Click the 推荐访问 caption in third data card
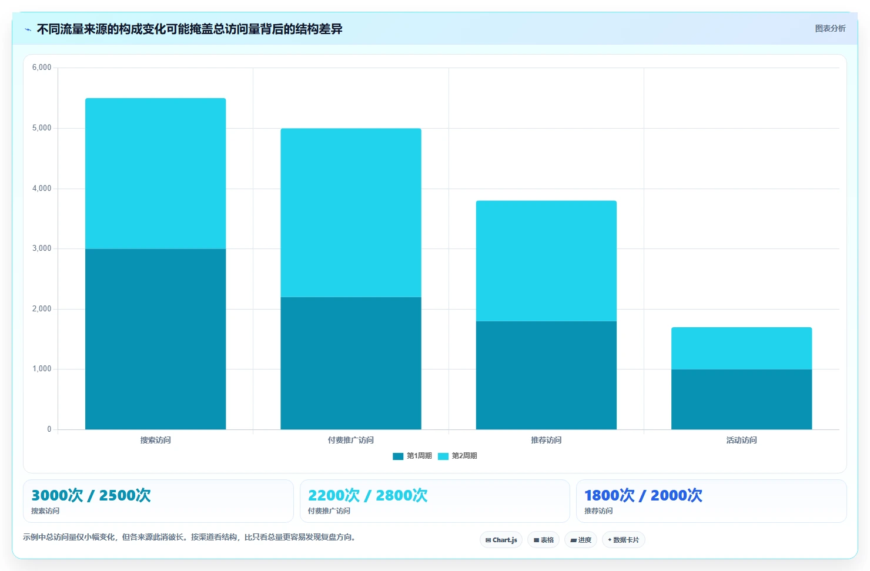Viewport: 870px width, 571px height. (598, 511)
